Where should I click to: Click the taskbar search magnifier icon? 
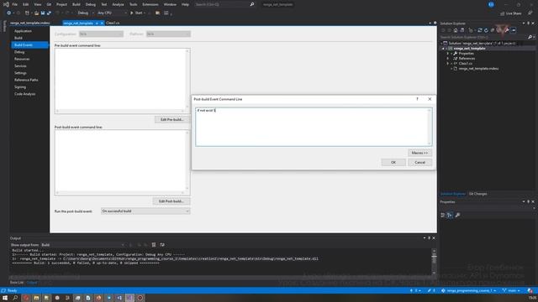(x=15, y=298)
